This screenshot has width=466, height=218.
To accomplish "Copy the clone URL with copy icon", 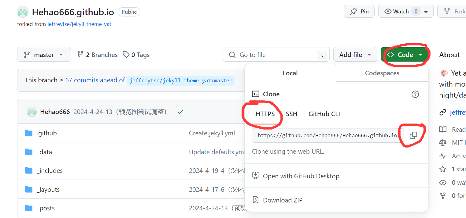I will pyautogui.click(x=413, y=135).
